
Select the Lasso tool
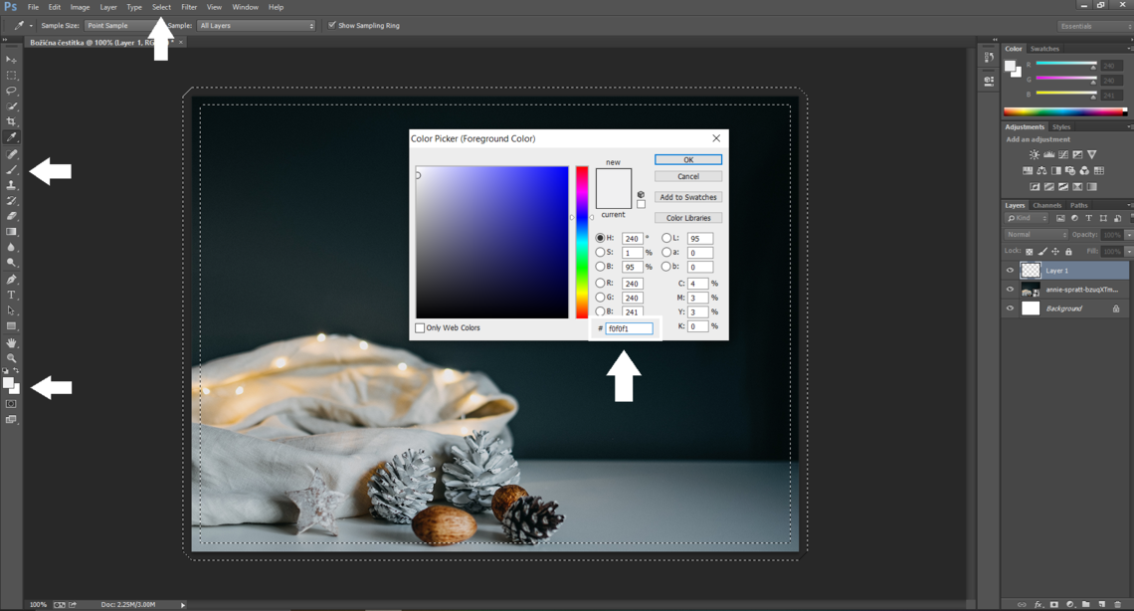(x=11, y=91)
